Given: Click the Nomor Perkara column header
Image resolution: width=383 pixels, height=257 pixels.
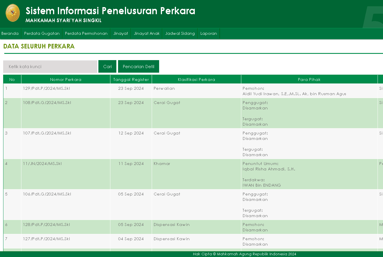Looking at the screenshot, I should click(x=66, y=79).
